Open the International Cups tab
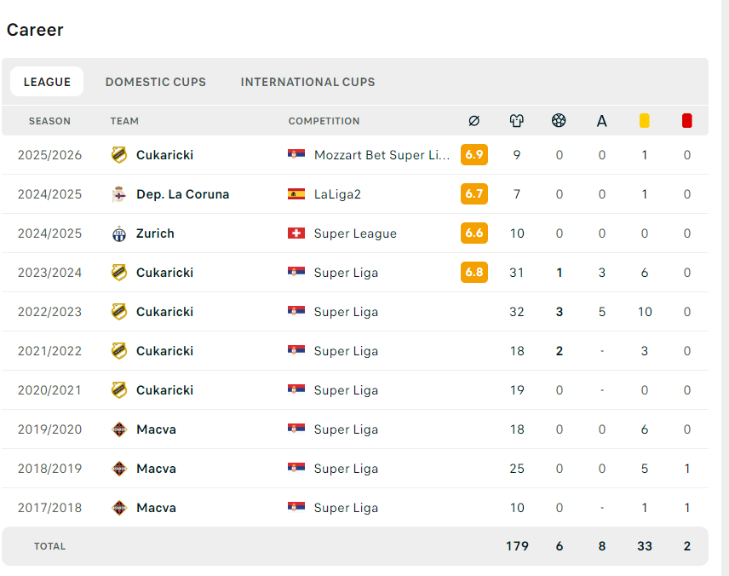The image size is (729, 576). [x=307, y=82]
